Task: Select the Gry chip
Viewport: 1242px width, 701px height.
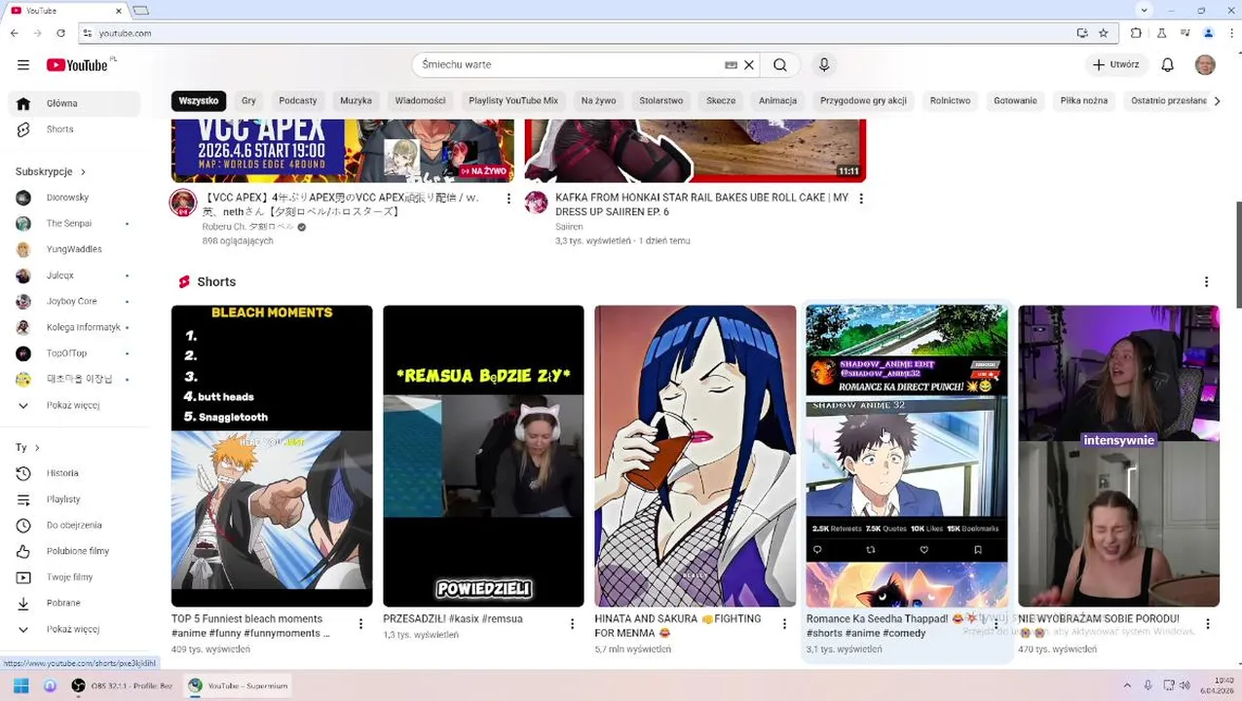Action: [248, 100]
